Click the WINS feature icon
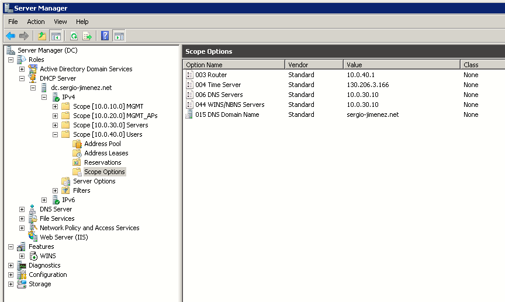The width and height of the screenshot is (505, 302). click(x=33, y=256)
